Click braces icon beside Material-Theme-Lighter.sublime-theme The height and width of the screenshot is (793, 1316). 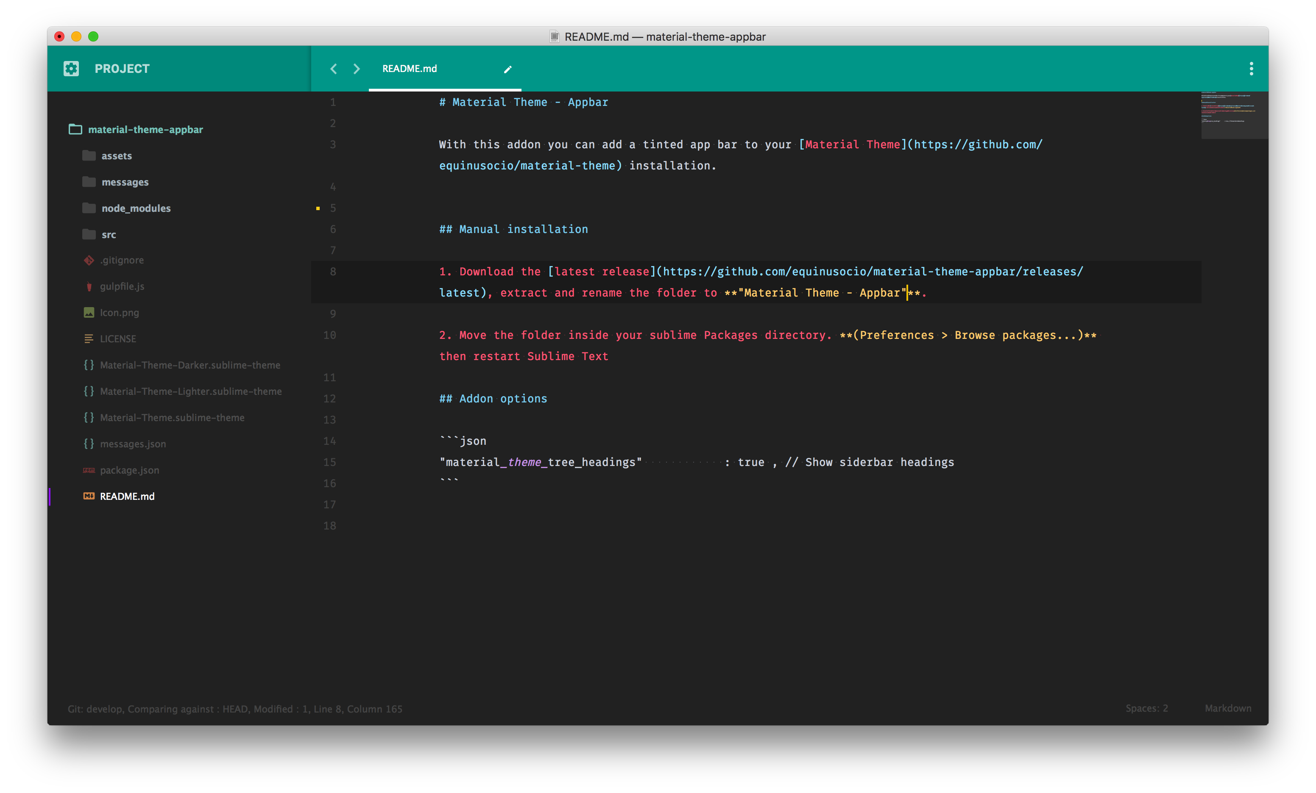(x=89, y=391)
